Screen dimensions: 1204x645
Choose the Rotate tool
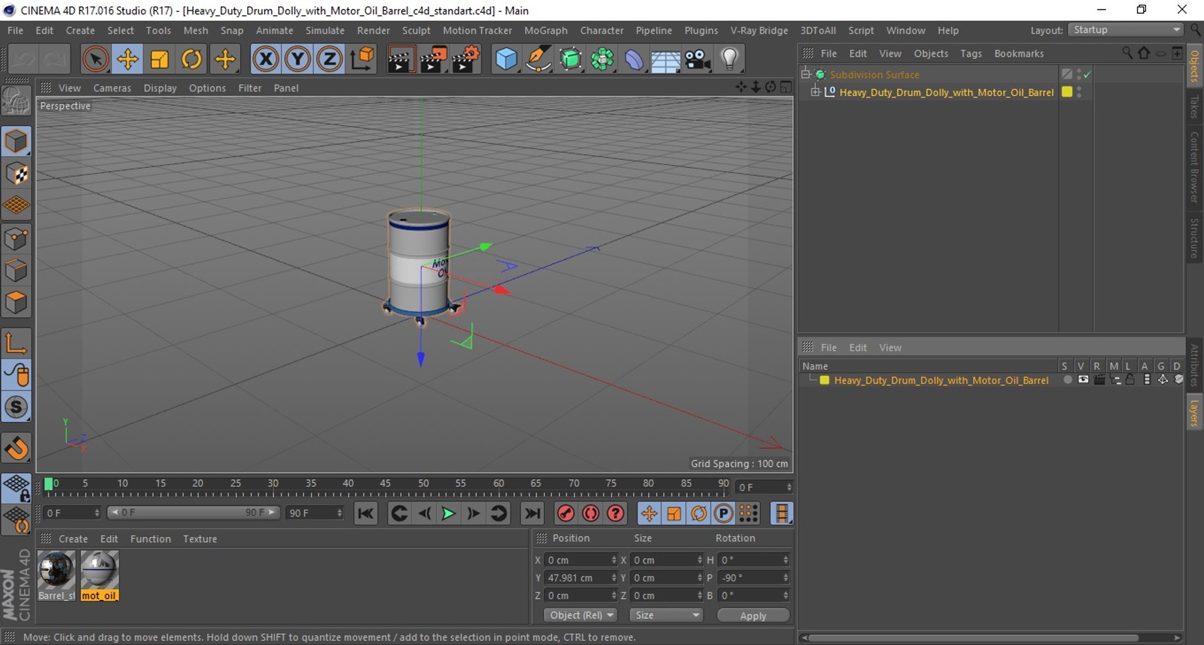point(192,60)
